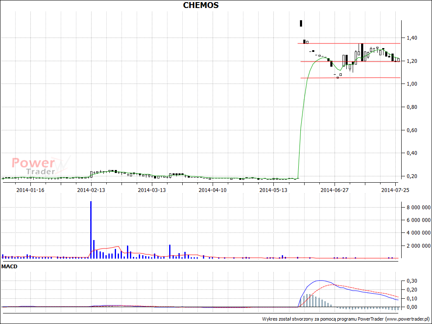Click the 1,00 price axis label
The image size is (432, 324).
click(x=412, y=84)
